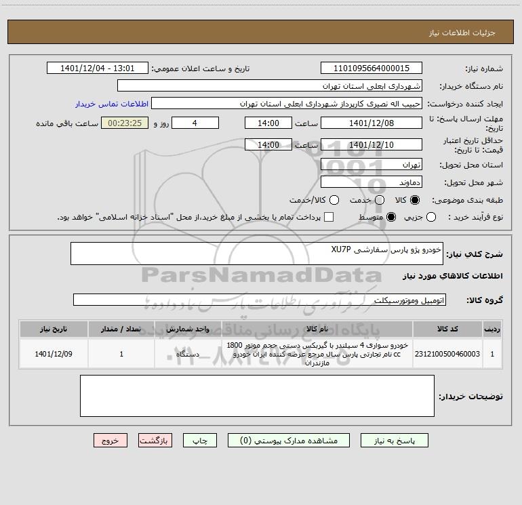The height and width of the screenshot is (505, 522).
Task: Click the announcement date field 1401/12/04 - 13:01
Action: click(x=98, y=68)
